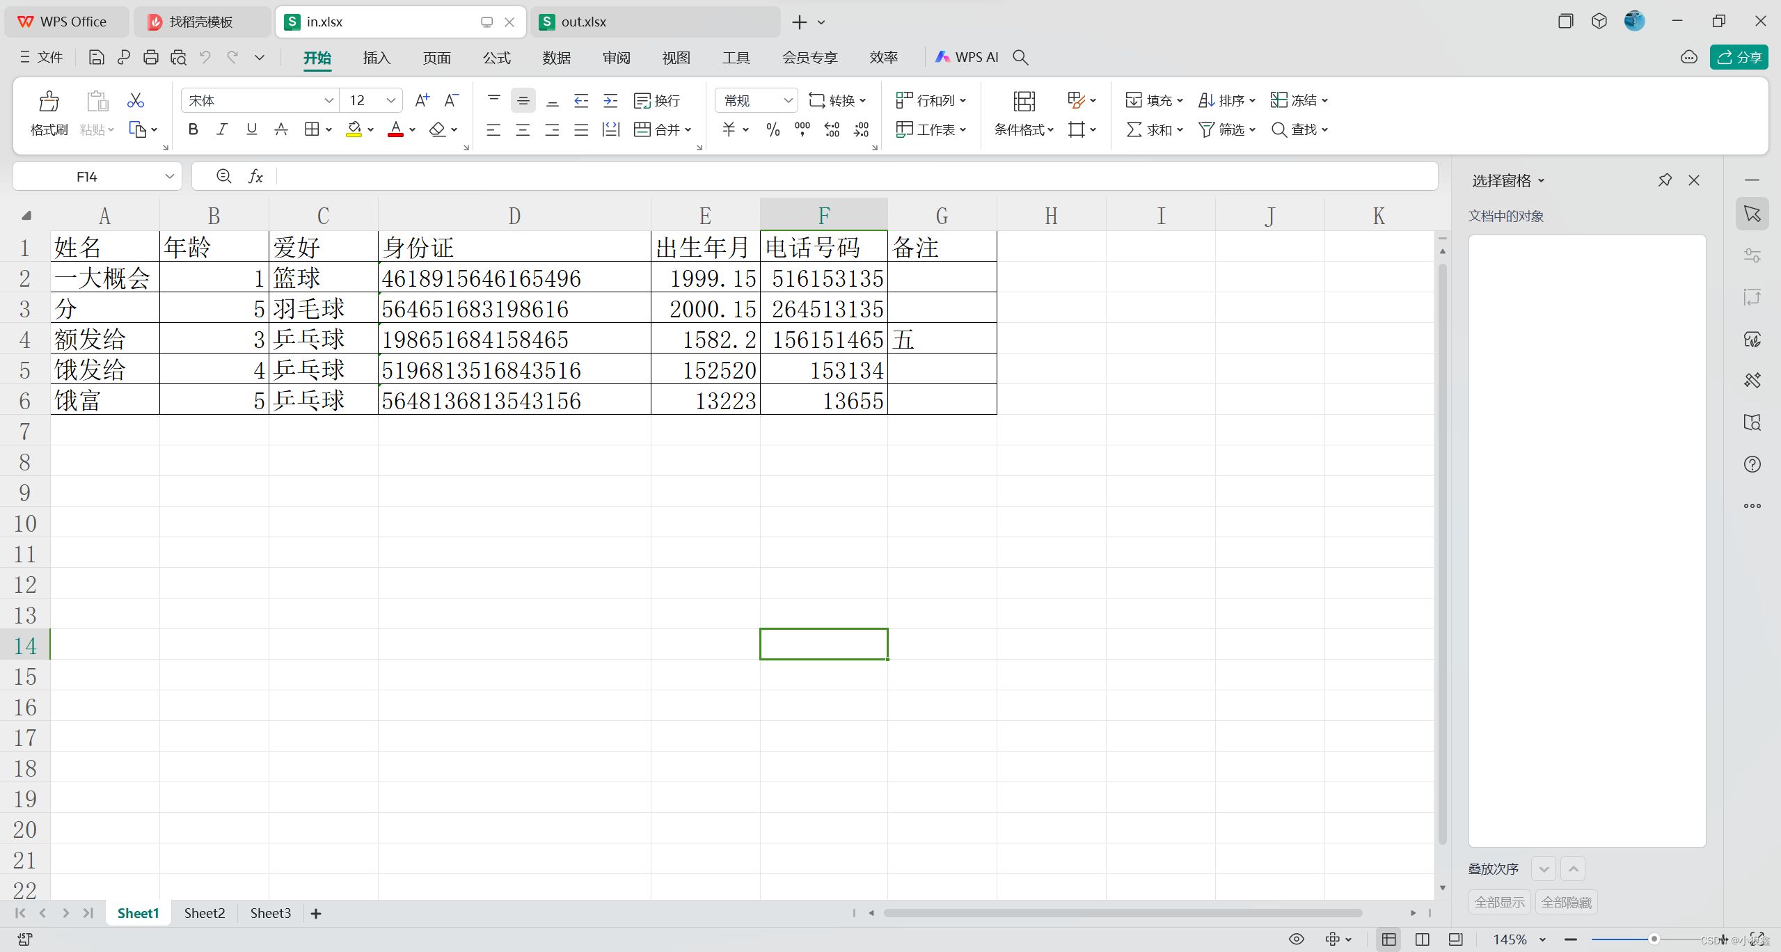Image resolution: width=1781 pixels, height=952 pixels.
Task: Open the font name dropdown 宋体
Action: 329,101
